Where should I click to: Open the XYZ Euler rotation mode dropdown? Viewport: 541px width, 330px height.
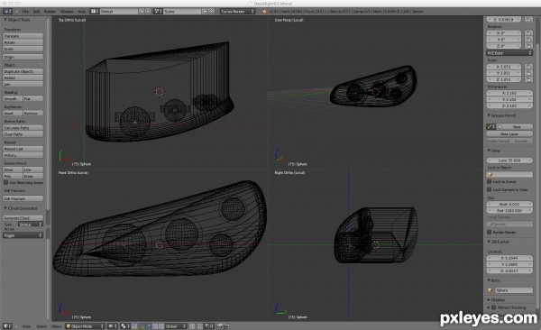tap(509, 53)
